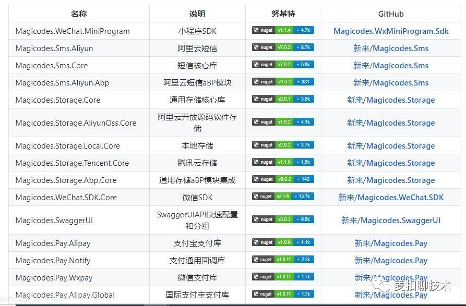Open the Magicodes.WxMiniProgram.Sdk GitHub link
Viewport: 466px width, 306px height.
pyautogui.click(x=391, y=31)
